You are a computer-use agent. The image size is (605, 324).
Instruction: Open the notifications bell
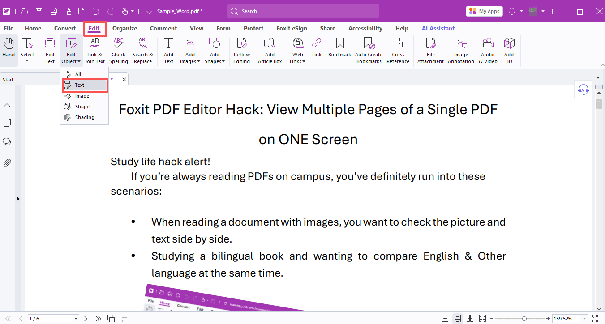512,11
